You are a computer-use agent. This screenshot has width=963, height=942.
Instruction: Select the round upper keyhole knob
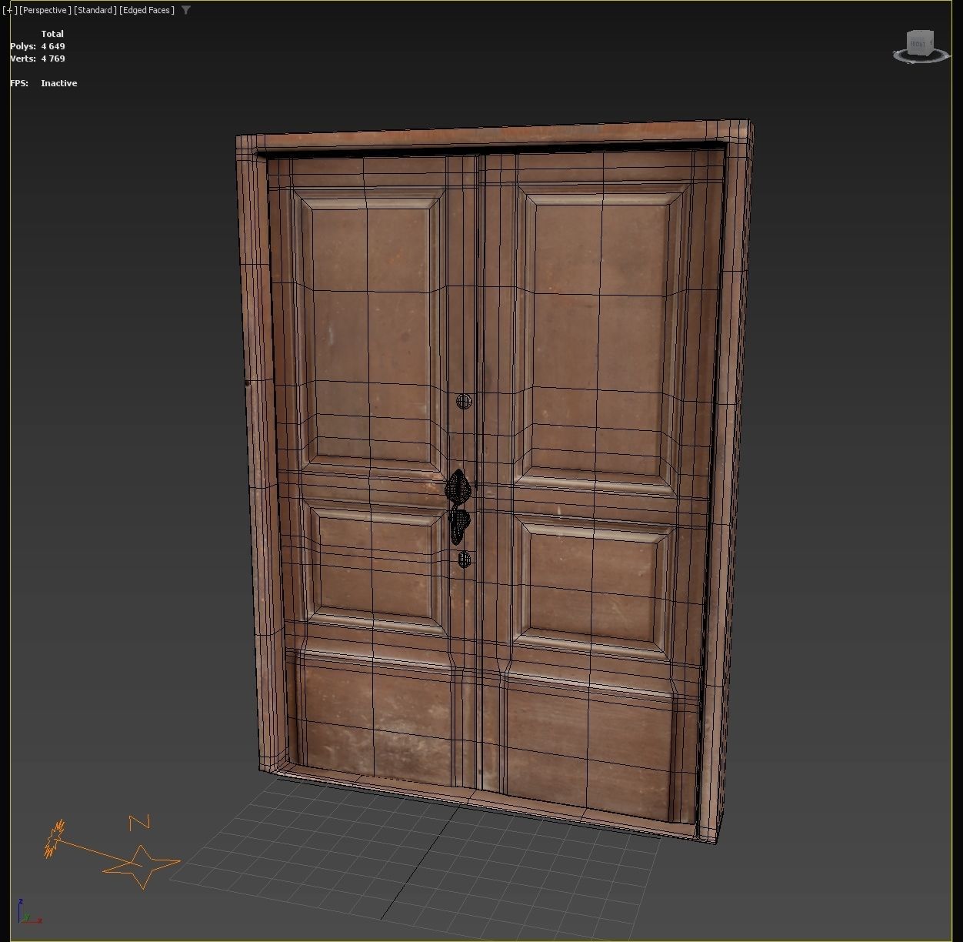click(x=464, y=401)
